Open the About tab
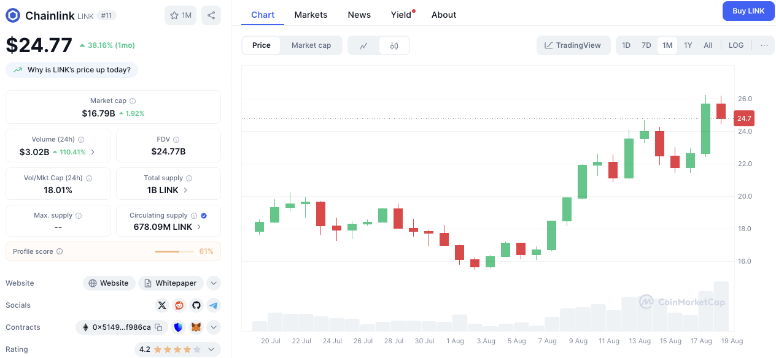The width and height of the screenshot is (776, 358). pos(444,15)
